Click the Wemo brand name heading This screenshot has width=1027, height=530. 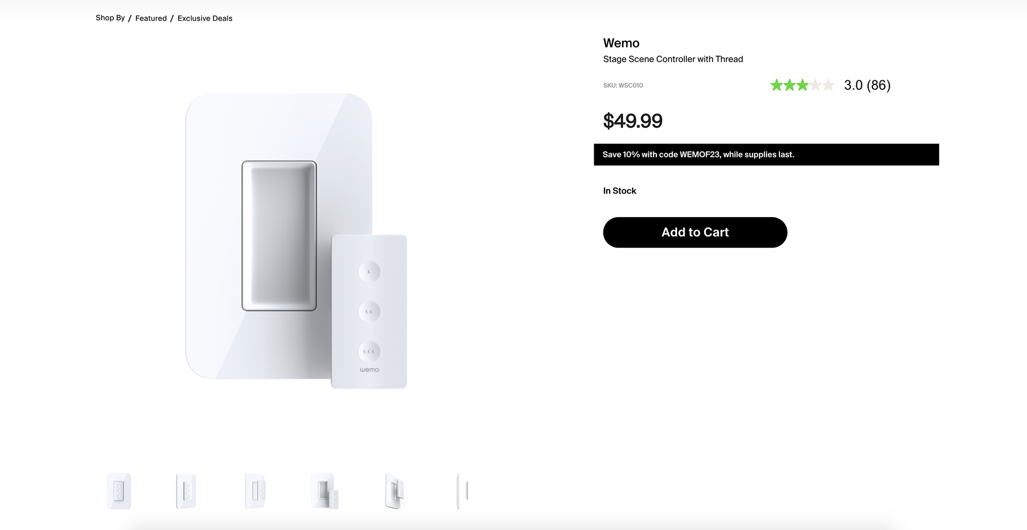pyautogui.click(x=621, y=43)
